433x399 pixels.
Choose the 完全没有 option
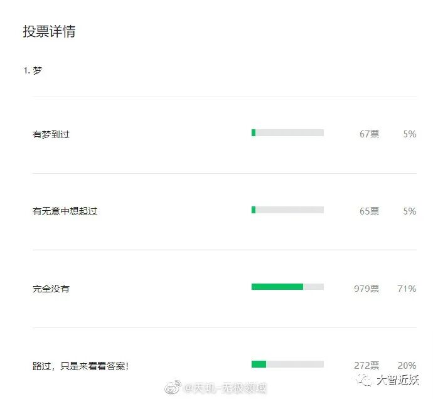pos(51,289)
